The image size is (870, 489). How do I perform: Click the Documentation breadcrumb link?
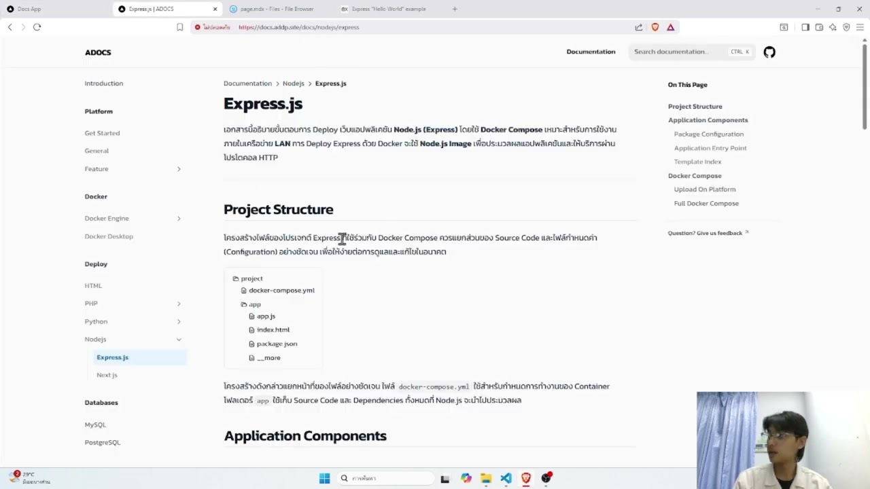[x=247, y=84]
